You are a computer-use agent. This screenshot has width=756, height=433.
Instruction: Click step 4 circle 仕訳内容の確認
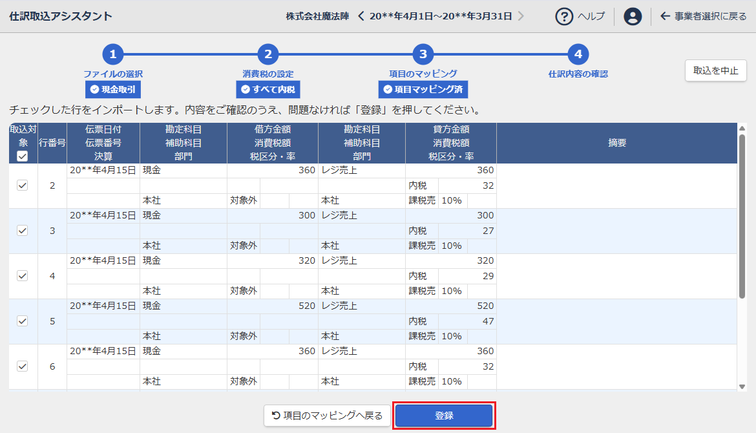point(578,54)
